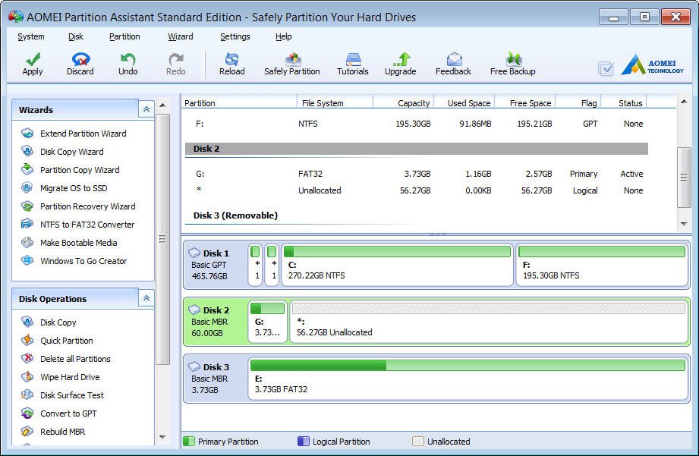Collapse the Wizards panel
The height and width of the screenshot is (456, 699).
click(x=146, y=110)
